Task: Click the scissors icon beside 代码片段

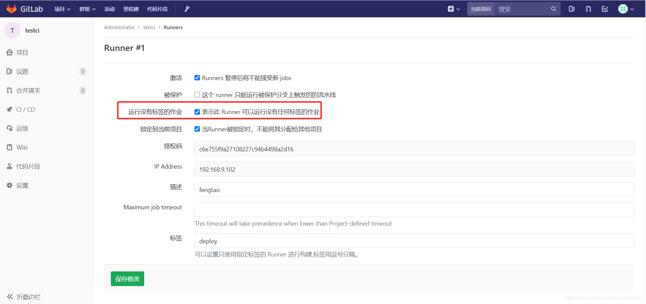Action: tap(10, 166)
